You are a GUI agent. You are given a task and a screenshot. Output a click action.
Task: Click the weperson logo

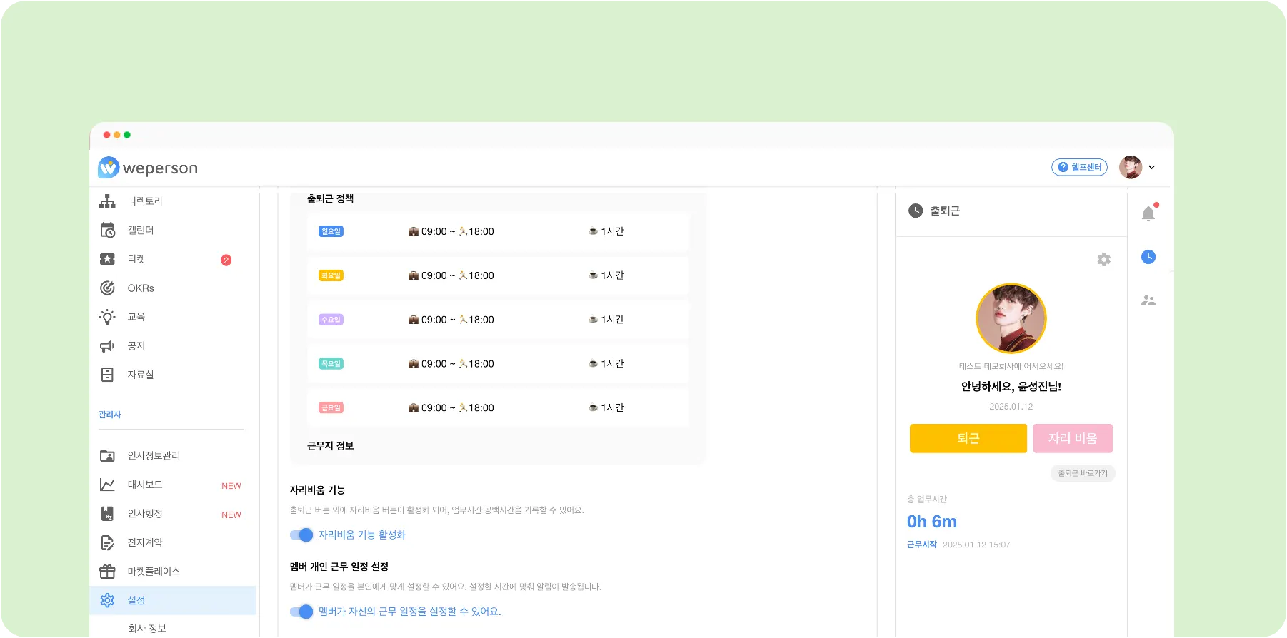pos(148,168)
